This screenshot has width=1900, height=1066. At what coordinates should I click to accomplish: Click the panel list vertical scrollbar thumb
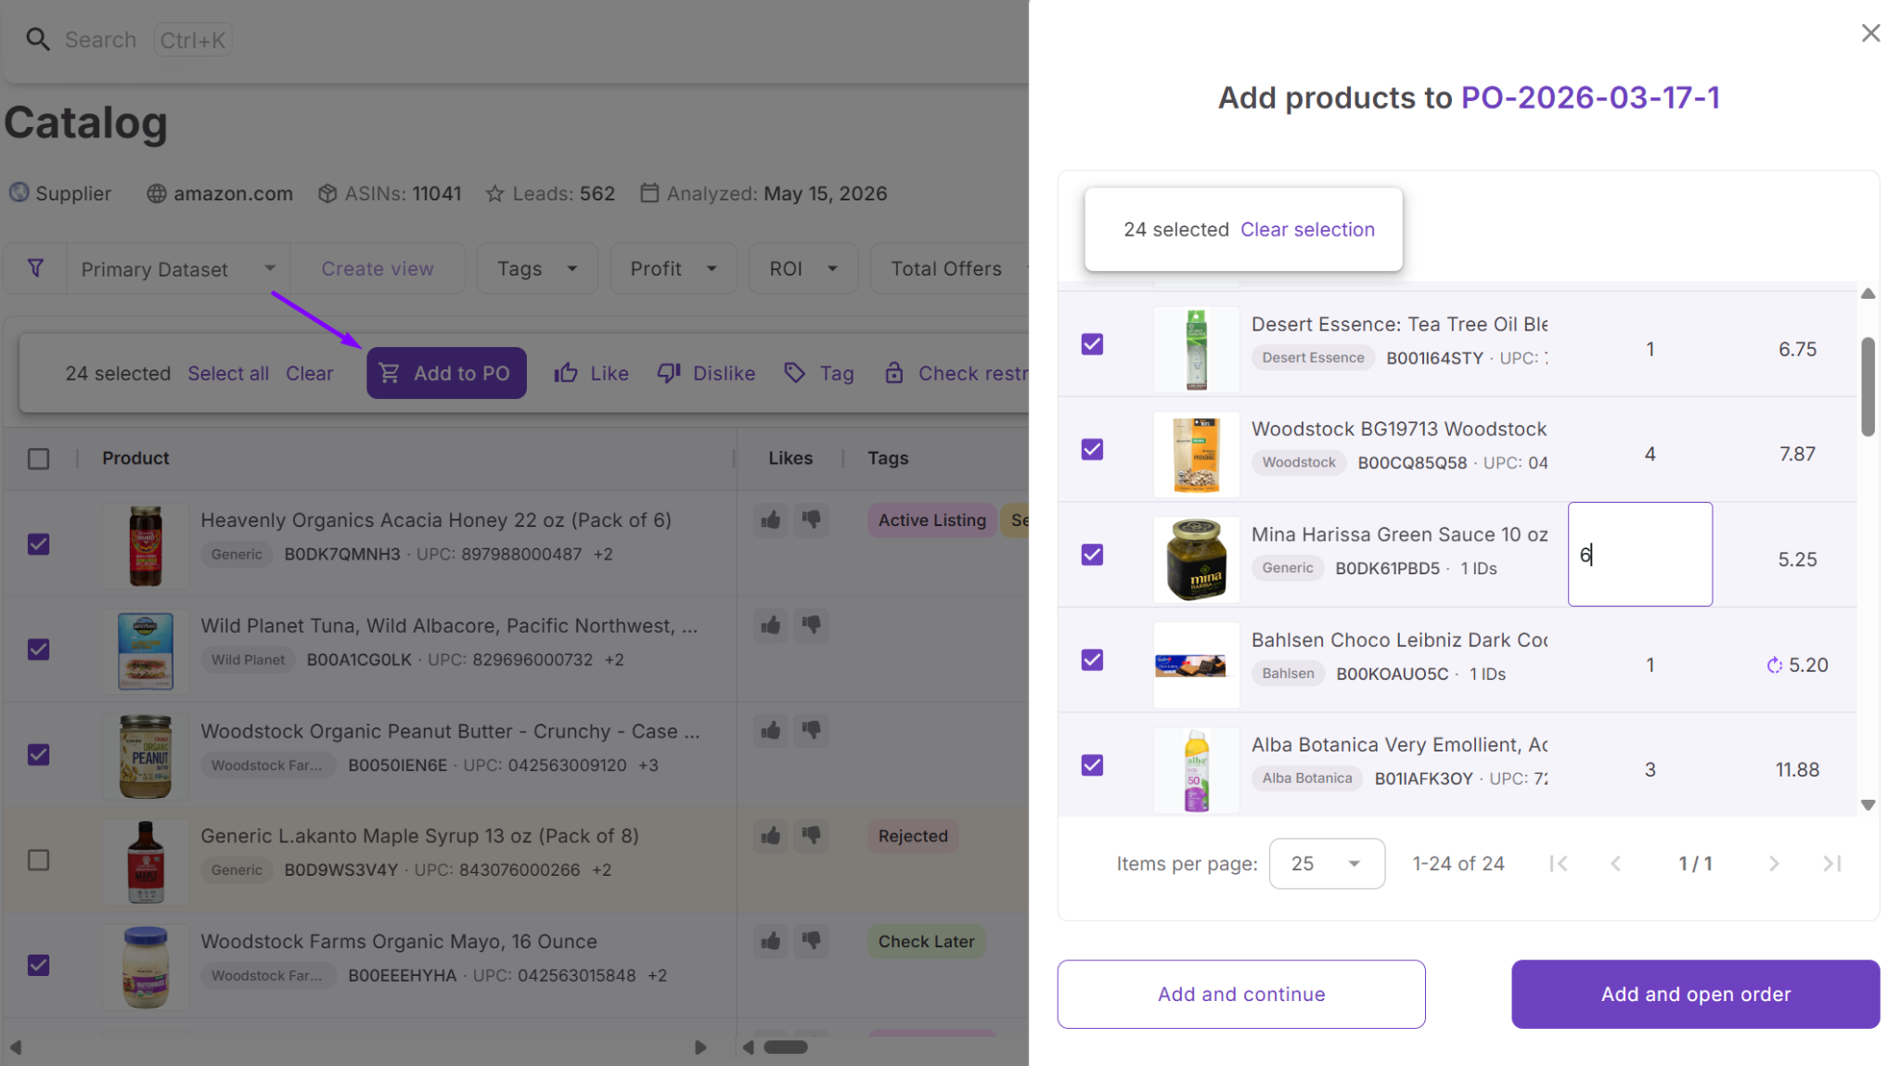[x=1868, y=386]
